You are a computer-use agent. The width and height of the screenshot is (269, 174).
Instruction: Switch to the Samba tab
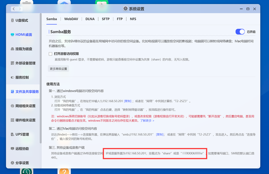pyautogui.click(x=51, y=19)
